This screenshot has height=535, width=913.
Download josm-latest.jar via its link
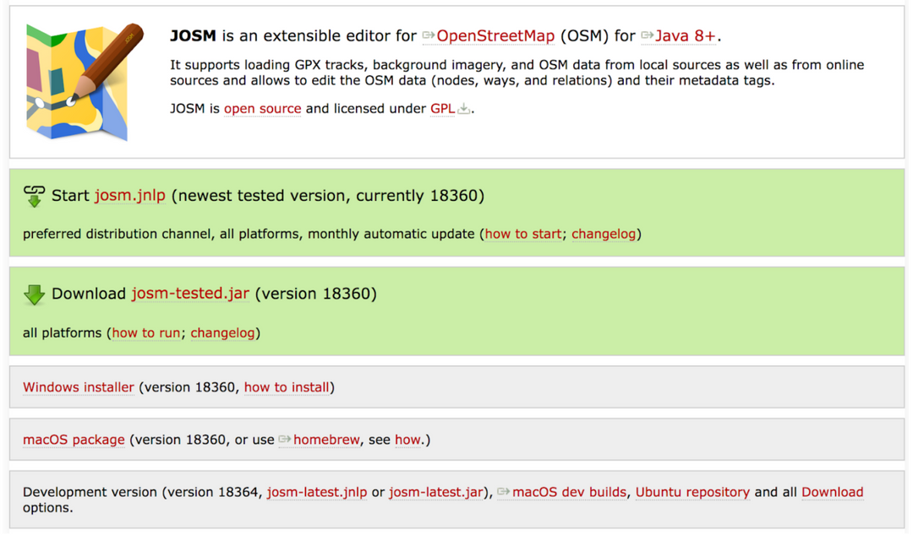coord(436,492)
